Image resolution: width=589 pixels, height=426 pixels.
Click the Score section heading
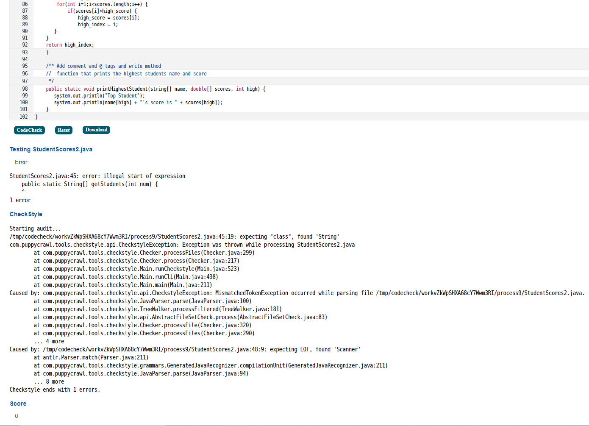tap(18, 404)
